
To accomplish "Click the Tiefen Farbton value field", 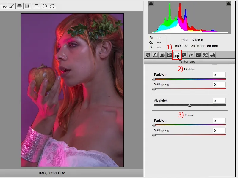I will [x=219, y=121].
